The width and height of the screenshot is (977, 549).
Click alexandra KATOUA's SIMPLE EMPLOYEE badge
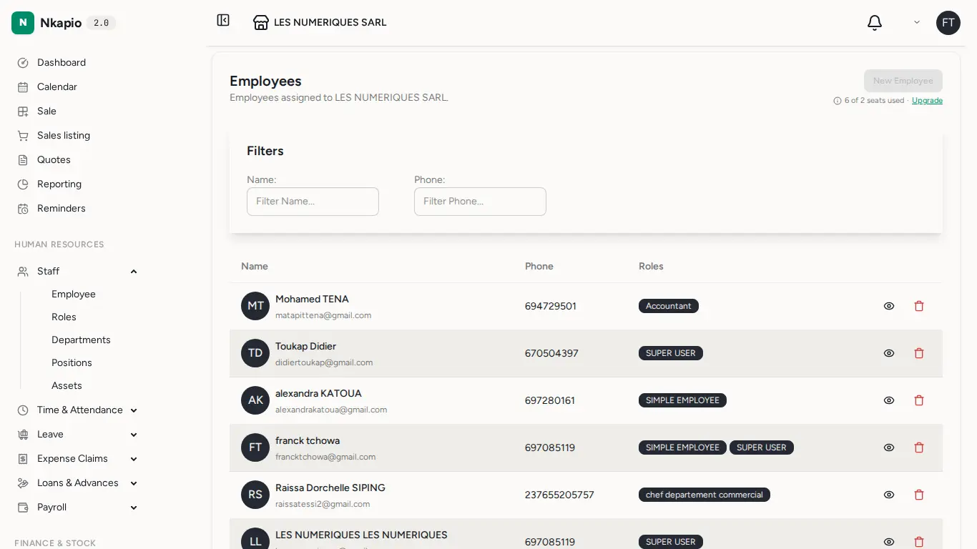pyautogui.click(x=682, y=400)
